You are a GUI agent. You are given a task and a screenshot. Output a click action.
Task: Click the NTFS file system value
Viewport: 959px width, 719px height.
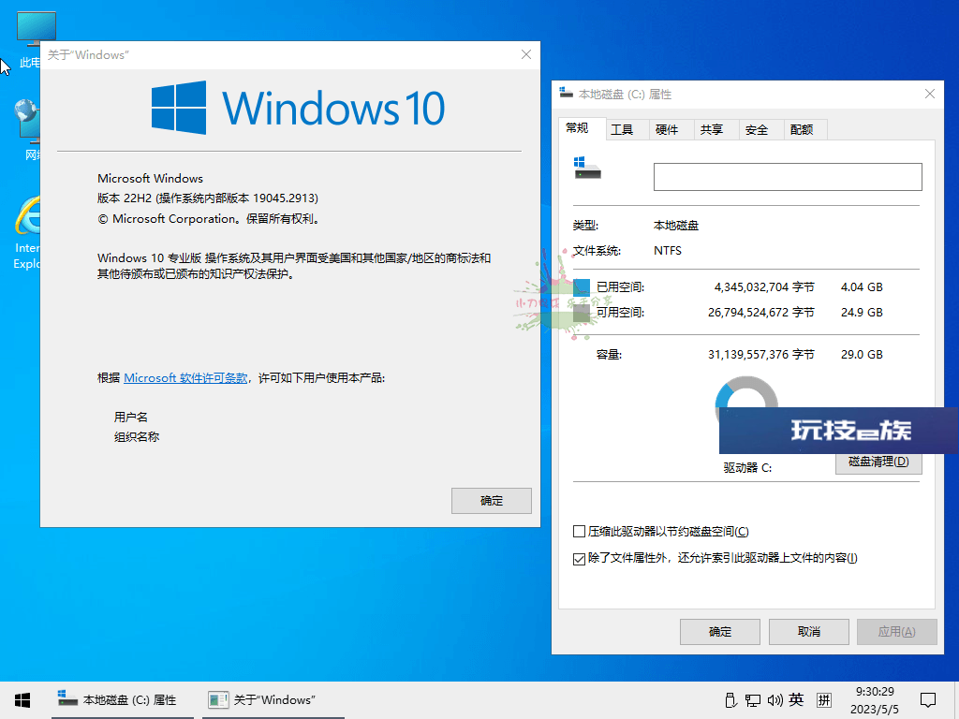(x=667, y=251)
